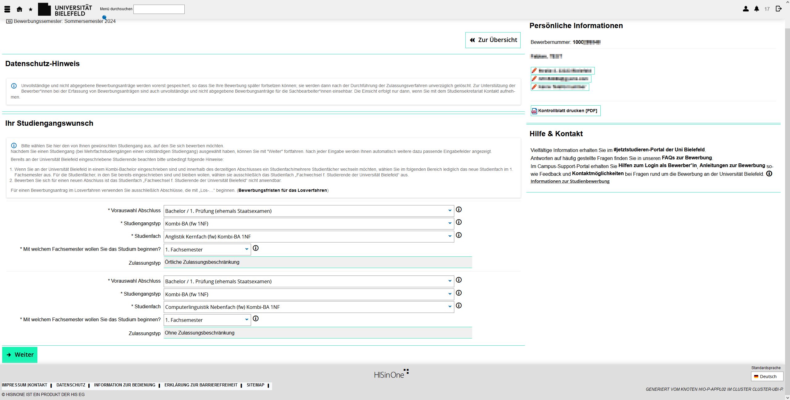Click the third red pencil edit icon

point(534,87)
